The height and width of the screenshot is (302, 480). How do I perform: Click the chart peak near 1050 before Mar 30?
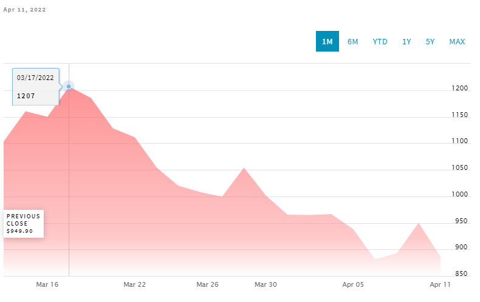pos(244,169)
